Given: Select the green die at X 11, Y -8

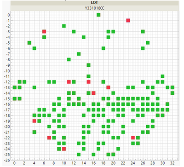Looking at the screenshot, I should (x=69, y=59).
